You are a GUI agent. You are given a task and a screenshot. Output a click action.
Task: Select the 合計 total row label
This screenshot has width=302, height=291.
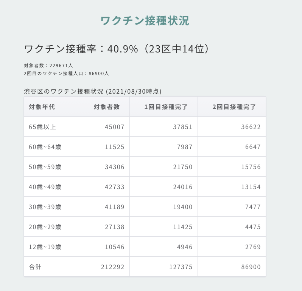35,267
